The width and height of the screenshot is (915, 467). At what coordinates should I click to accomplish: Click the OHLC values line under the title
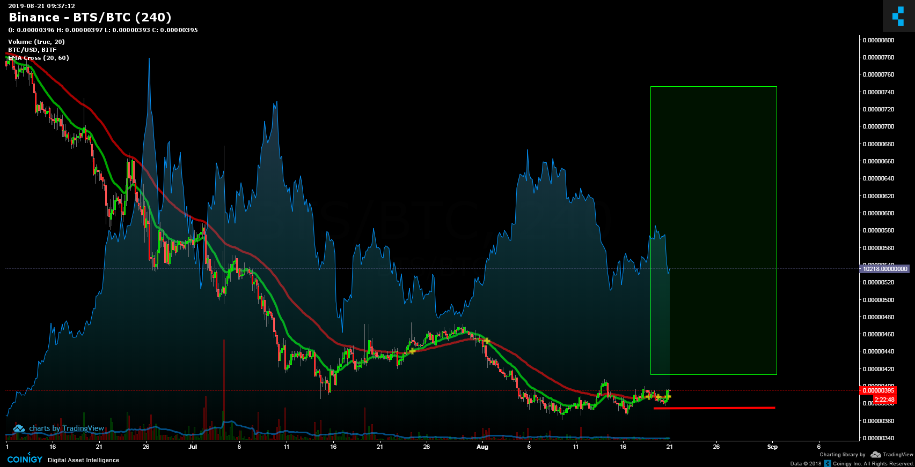coord(103,30)
